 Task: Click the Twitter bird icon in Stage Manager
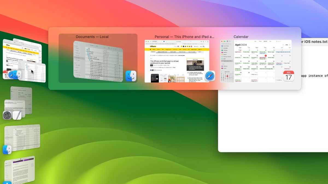(x=7, y=183)
